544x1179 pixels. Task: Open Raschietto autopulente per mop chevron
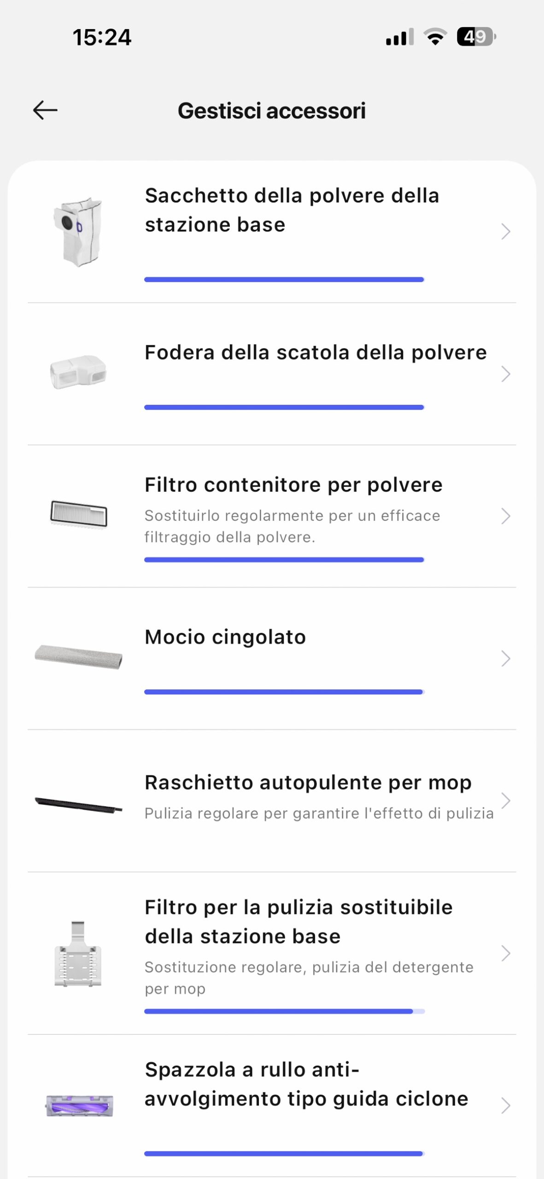click(505, 801)
